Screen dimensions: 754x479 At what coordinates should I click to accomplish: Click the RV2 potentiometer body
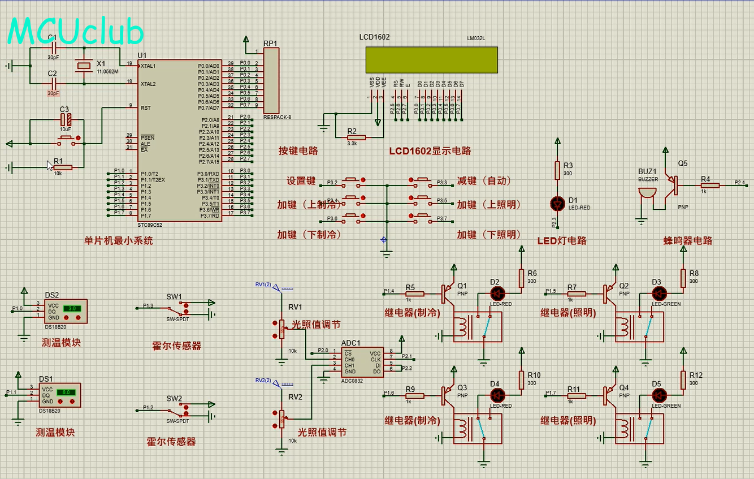(x=281, y=419)
